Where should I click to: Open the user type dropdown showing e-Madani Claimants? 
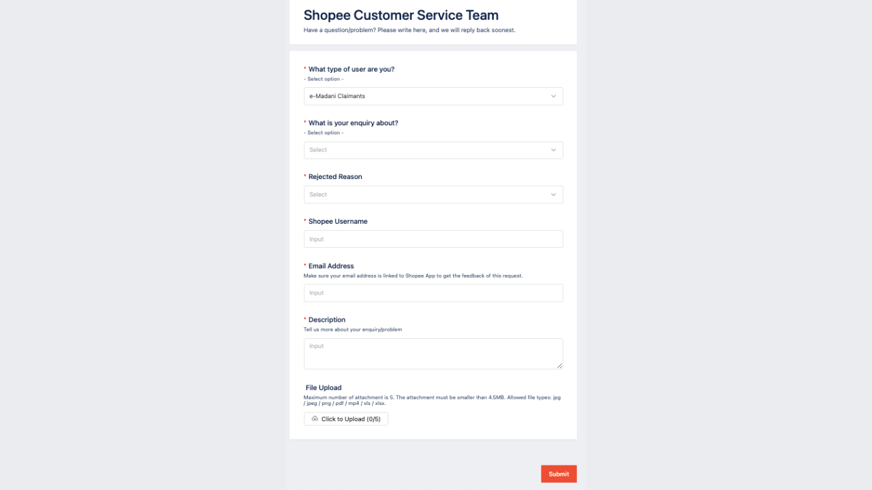tap(433, 97)
